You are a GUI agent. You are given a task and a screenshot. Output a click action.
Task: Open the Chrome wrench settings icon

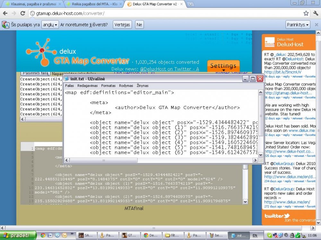point(316,13)
